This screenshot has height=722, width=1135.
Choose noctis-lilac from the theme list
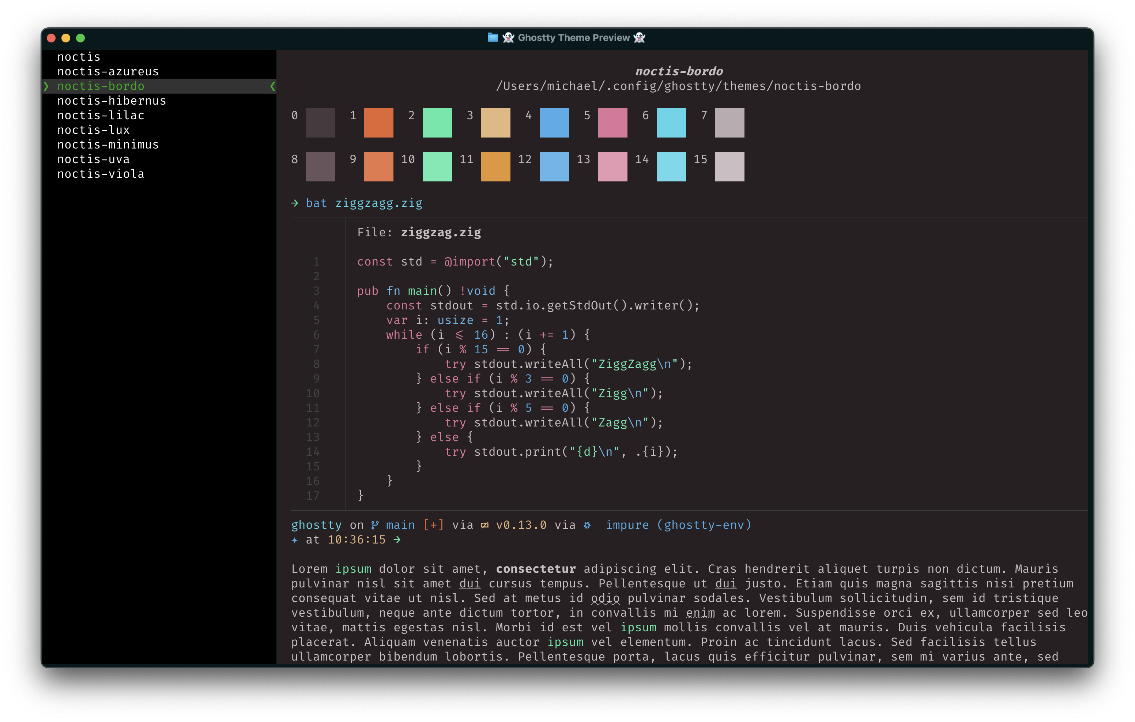click(101, 115)
